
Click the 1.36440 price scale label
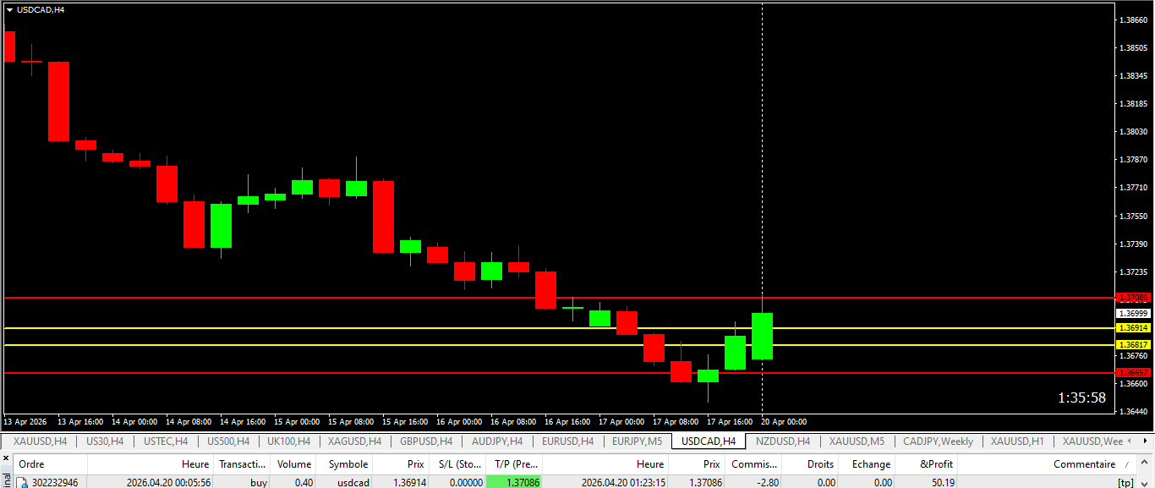click(x=1133, y=412)
